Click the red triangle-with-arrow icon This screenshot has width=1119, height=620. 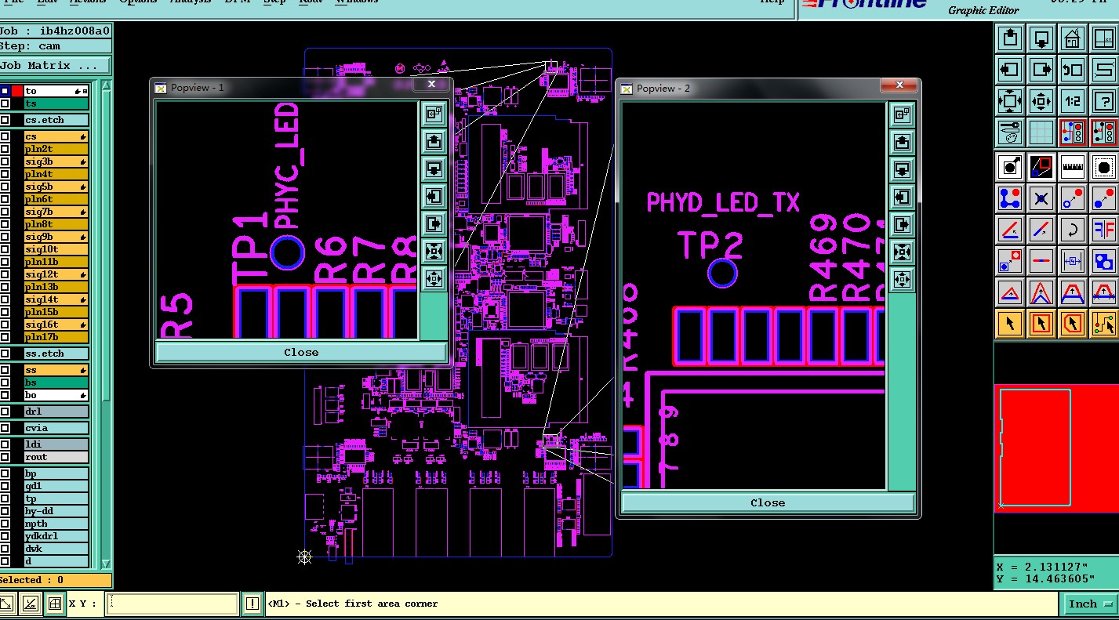tap(1010, 292)
